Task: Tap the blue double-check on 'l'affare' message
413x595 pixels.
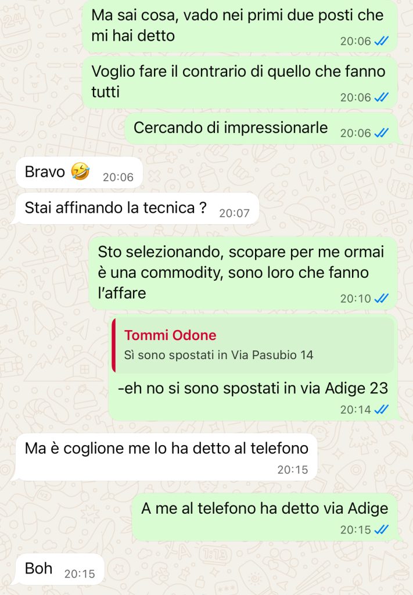Action: coord(381,298)
